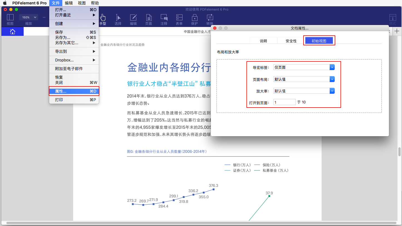
Task: Expand the 放大率 dropdown
Action: [x=332, y=91]
